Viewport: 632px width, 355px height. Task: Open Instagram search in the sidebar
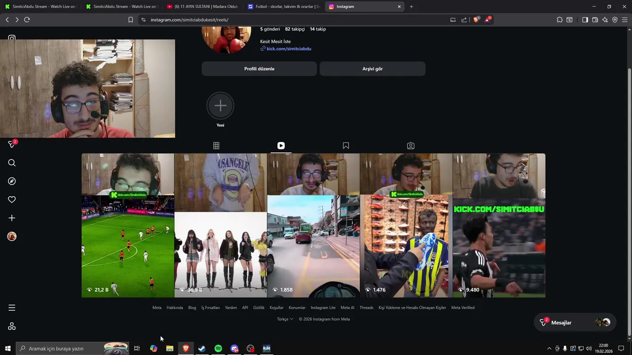click(x=12, y=163)
